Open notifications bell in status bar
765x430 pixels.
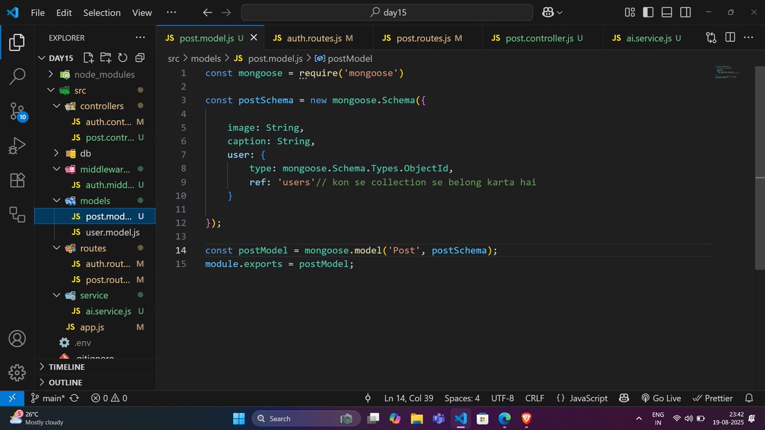point(749,398)
